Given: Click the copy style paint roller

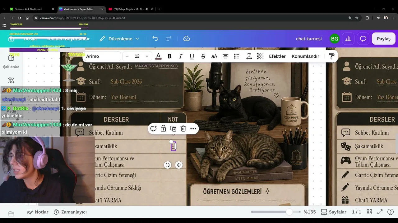Looking at the screenshot, I should tap(331, 56).
